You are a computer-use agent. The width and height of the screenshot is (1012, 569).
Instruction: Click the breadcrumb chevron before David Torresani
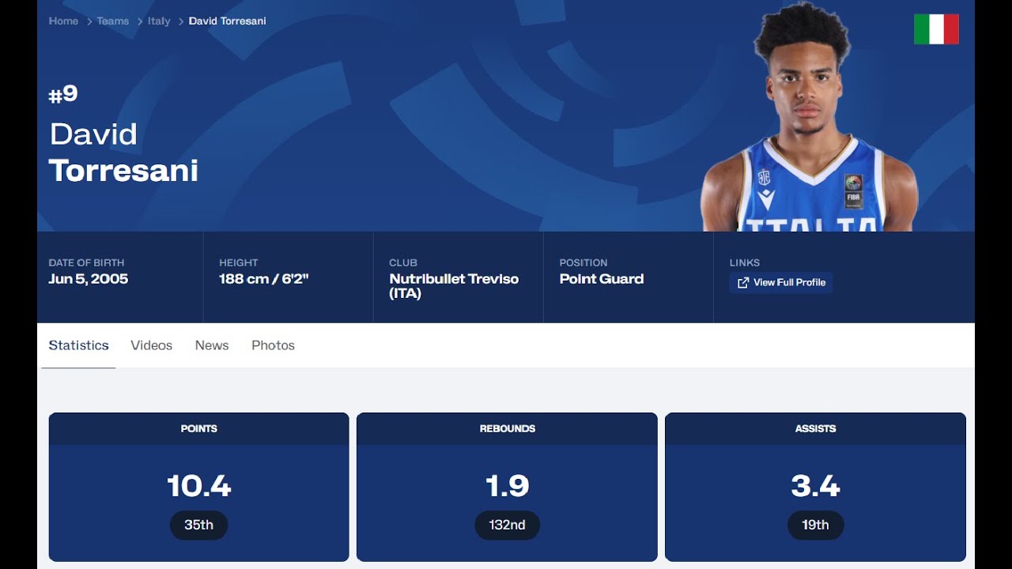pyautogui.click(x=180, y=21)
